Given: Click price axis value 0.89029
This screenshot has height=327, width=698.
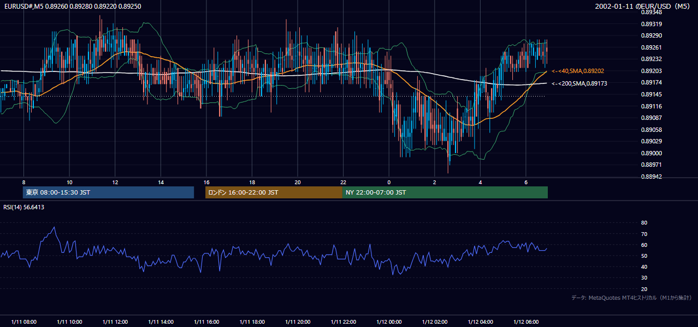Looking at the screenshot, I should [652, 141].
